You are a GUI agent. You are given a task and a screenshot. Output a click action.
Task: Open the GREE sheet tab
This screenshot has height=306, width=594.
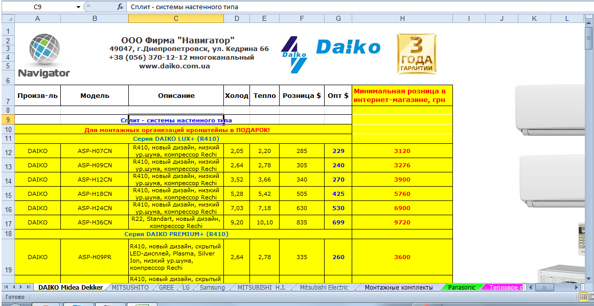click(x=166, y=288)
